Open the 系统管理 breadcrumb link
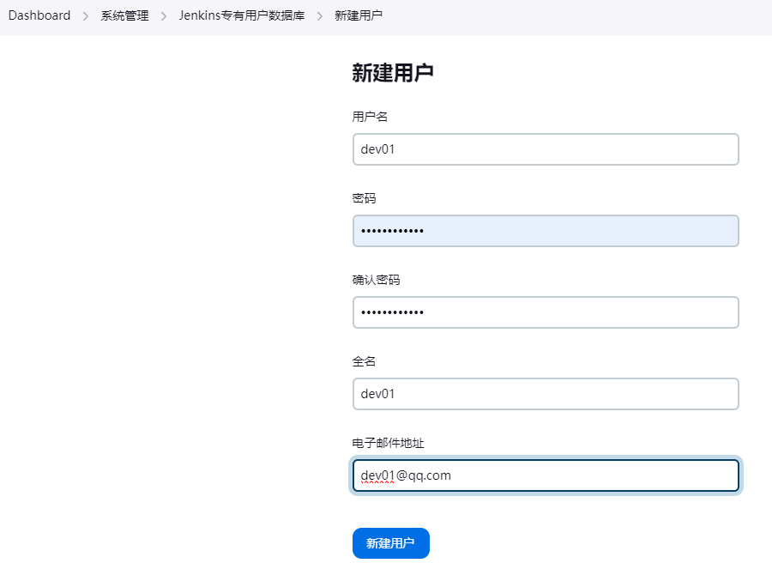 tap(124, 15)
